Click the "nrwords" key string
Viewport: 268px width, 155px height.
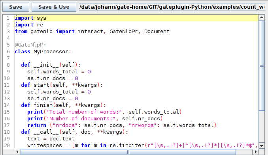142,125
